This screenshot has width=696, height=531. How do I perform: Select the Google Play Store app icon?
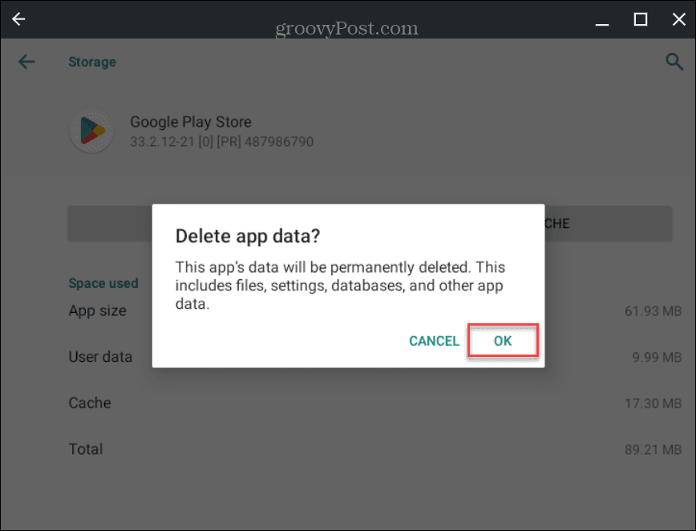pyautogui.click(x=92, y=131)
